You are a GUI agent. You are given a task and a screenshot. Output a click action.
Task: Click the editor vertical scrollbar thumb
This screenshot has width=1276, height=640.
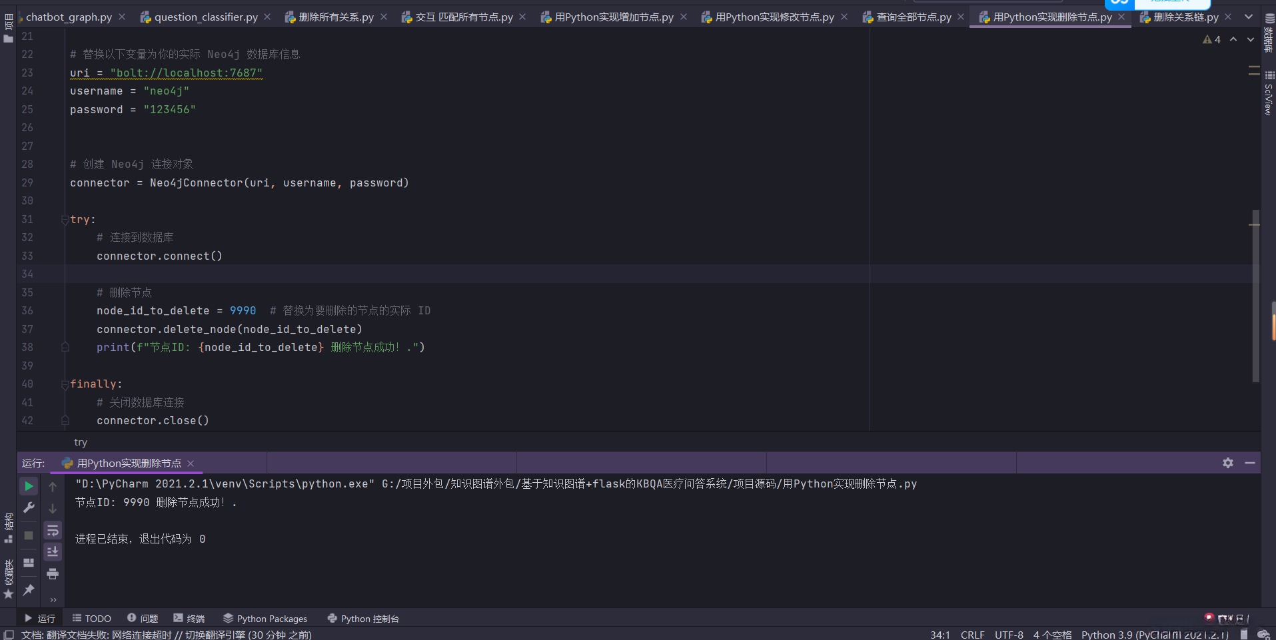(x=1255, y=296)
